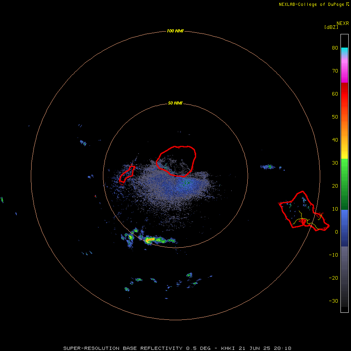Click the 0 value on dBZ scale

point(336,232)
